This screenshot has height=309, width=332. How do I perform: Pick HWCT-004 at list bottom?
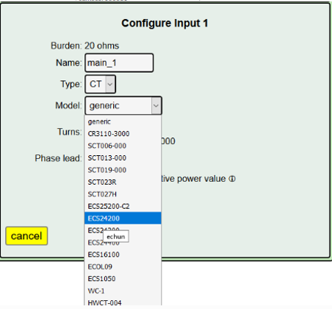coord(123,302)
